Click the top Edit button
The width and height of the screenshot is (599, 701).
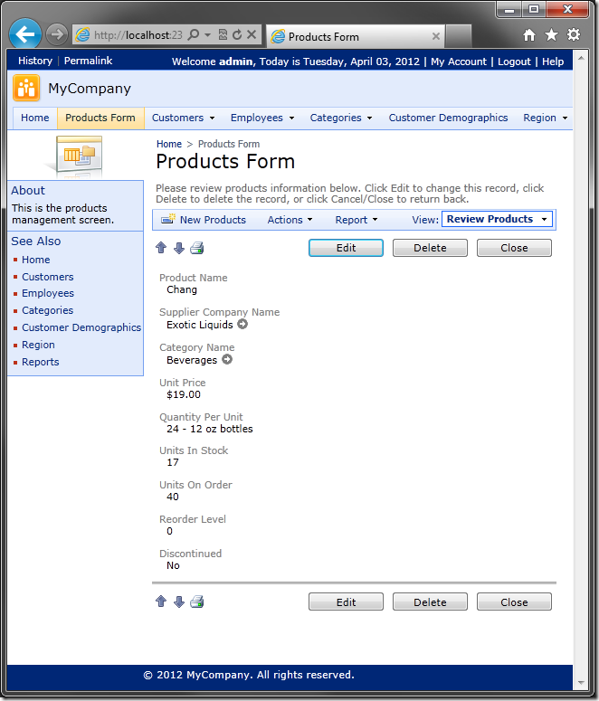pos(346,248)
